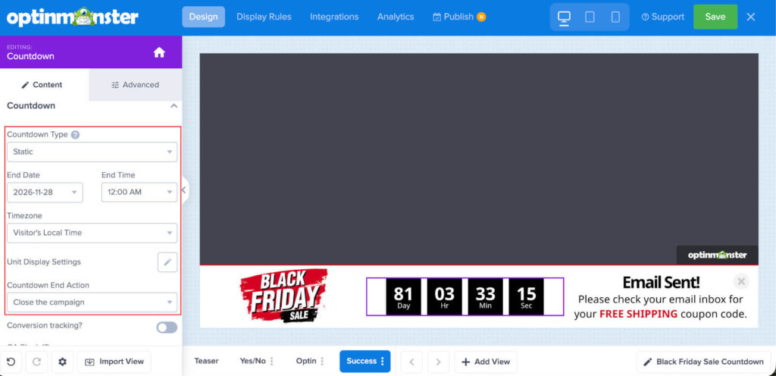This screenshot has width=776, height=376.
Task: Open the Design tab
Action: point(203,17)
